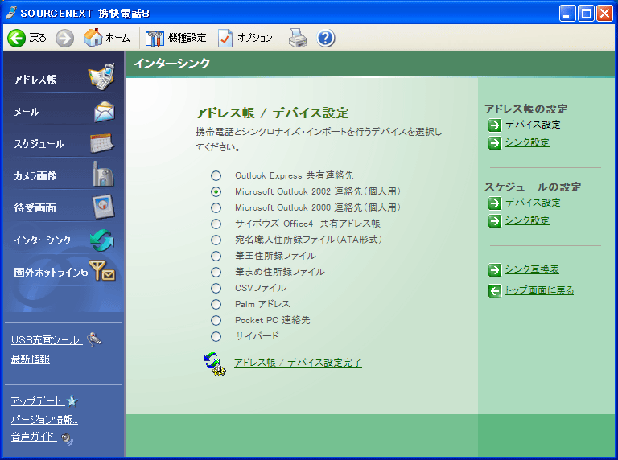
Task: Click 音声ガイド link
Action: (x=34, y=437)
